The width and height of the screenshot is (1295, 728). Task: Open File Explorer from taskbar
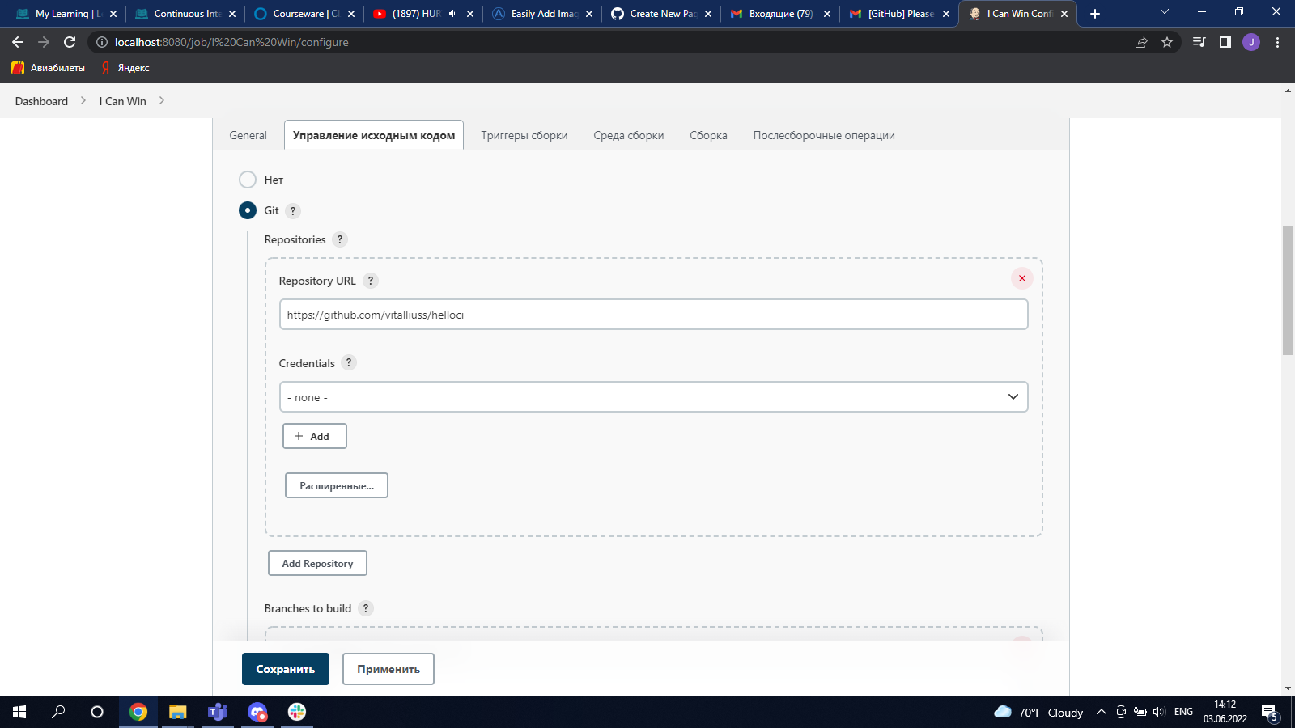click(178, 712)
